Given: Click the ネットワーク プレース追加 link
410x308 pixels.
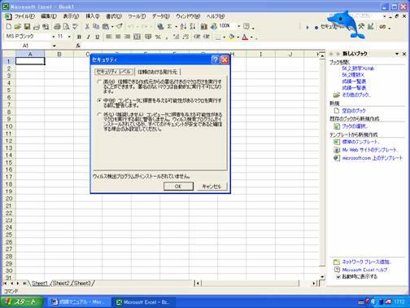Looking at the screenshot, I should (366, 262).
